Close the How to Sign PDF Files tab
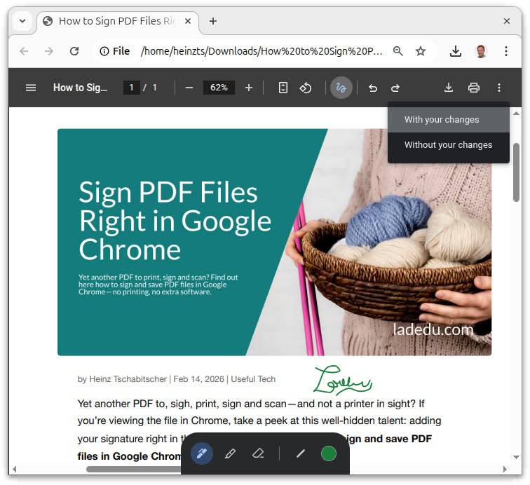Screen dimensions: 530x485 click(x=188, y=21)
